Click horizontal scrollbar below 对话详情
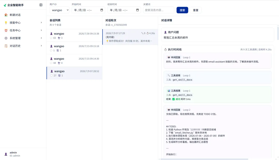The image size is (279, 160). tap(204, 159)
